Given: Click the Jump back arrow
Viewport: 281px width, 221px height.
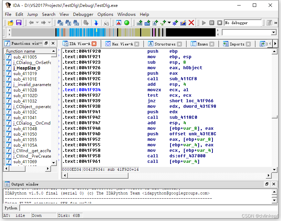Looking at the screenshot, I should (31, 23).
